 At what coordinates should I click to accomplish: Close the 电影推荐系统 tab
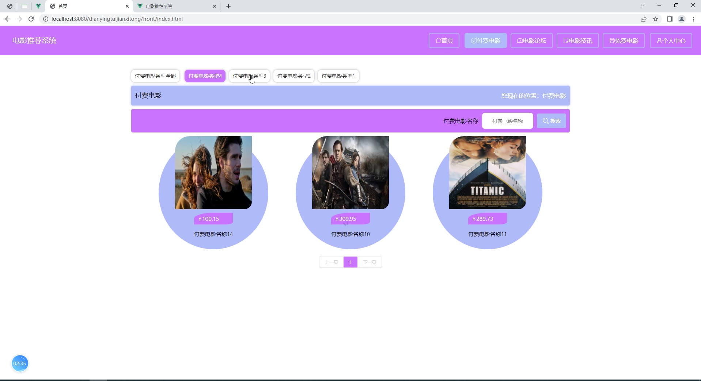(x=215, y=6)
